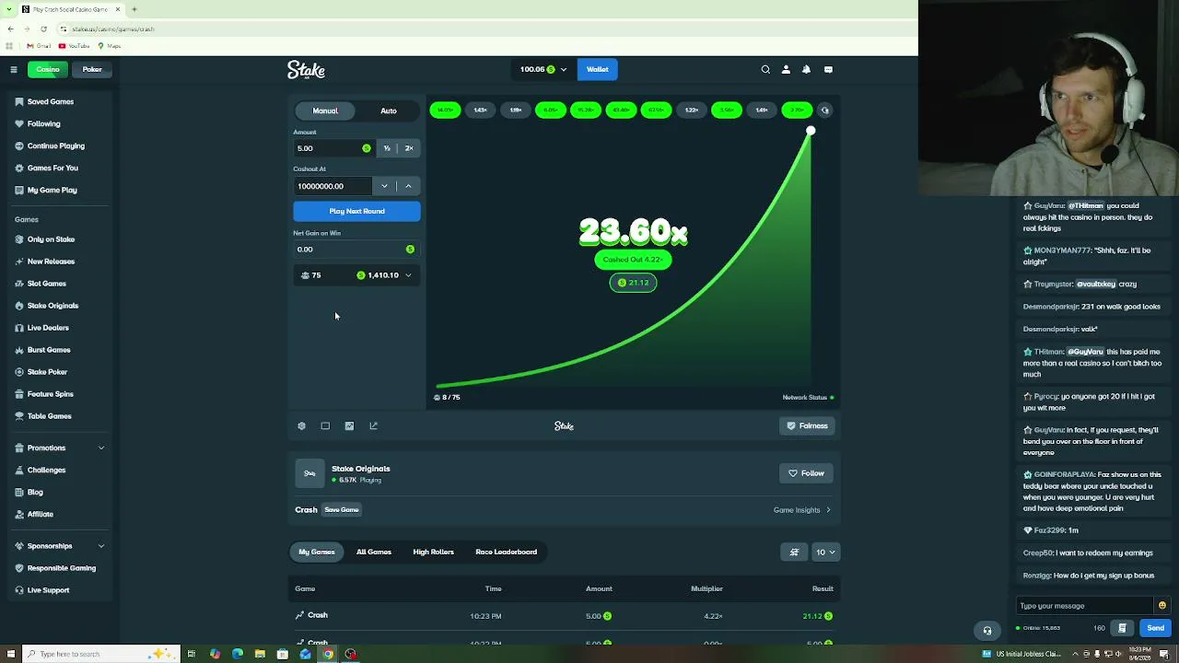Switch to All Games tab
This screenshot has width=1179, height=663.
point(374,552)
